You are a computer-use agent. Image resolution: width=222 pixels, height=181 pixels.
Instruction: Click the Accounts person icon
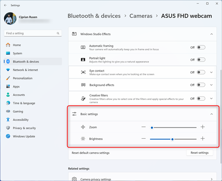[8, 95]
